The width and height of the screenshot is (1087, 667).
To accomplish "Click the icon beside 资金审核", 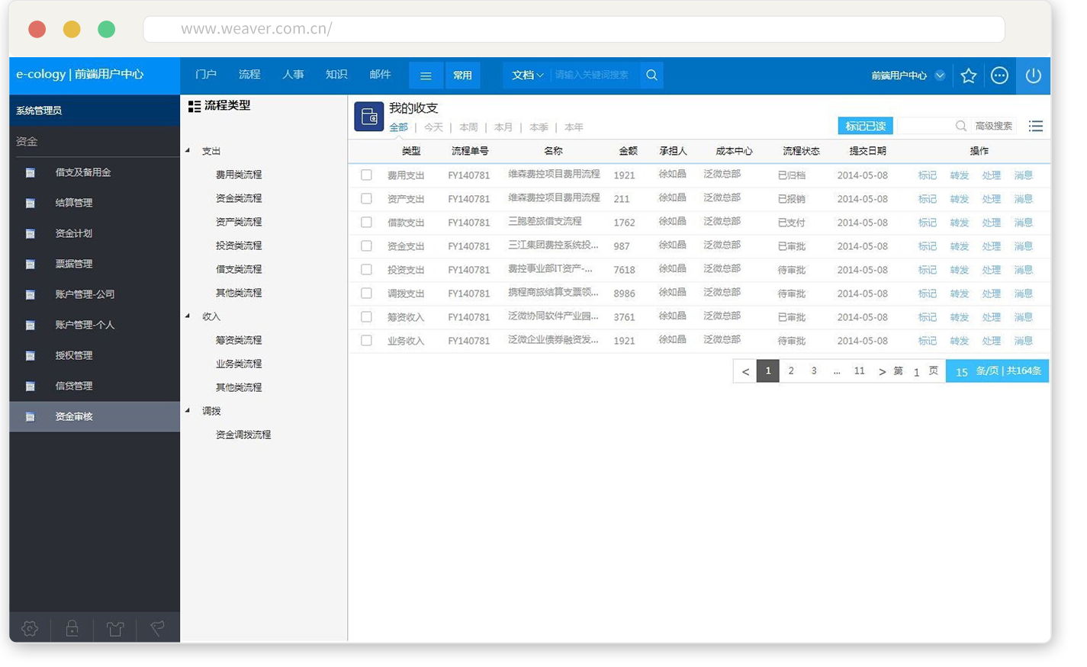I will point(31,417).
